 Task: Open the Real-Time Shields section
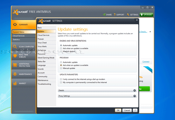(24, 56)
